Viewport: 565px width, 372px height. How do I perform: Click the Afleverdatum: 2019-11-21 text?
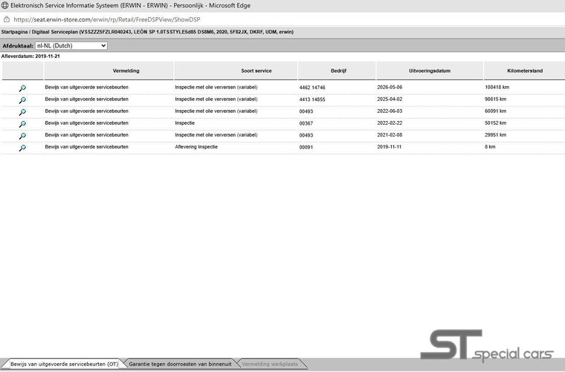pos(30,56)
